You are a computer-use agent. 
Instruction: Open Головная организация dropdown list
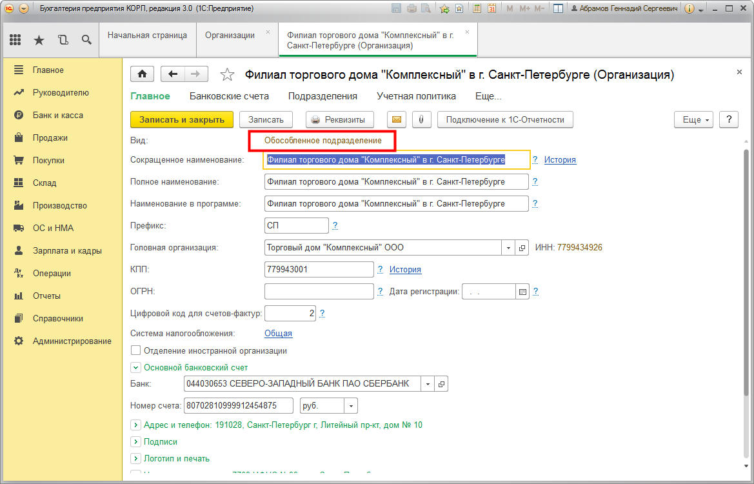point(508,248)
